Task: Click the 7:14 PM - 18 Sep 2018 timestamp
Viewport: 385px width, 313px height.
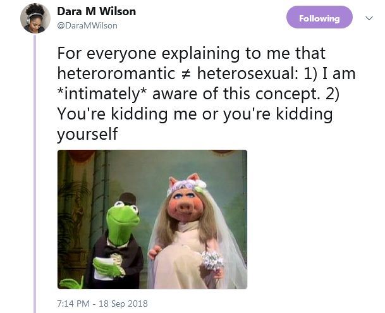Action: pos(102,304)
